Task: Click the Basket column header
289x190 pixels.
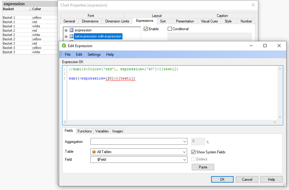Action: [x=17, y=9]
